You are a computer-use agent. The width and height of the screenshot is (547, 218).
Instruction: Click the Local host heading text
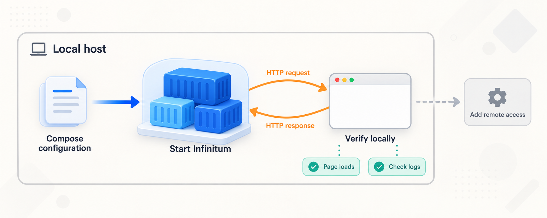click(x=79, y=49)
